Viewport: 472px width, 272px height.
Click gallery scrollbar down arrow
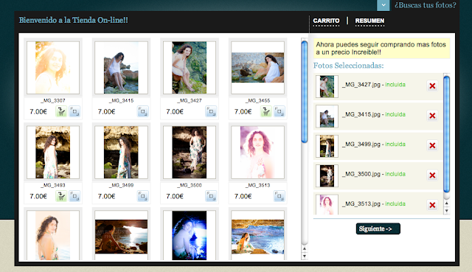click(x=305, y=256)
